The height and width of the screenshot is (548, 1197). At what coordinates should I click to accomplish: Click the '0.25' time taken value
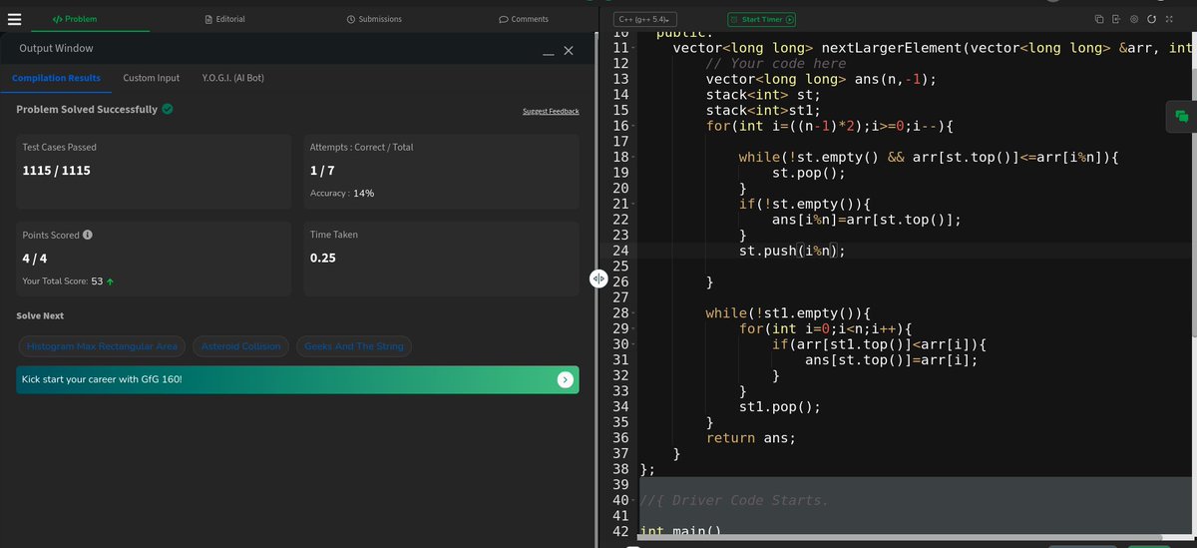(x=322, y=259)
